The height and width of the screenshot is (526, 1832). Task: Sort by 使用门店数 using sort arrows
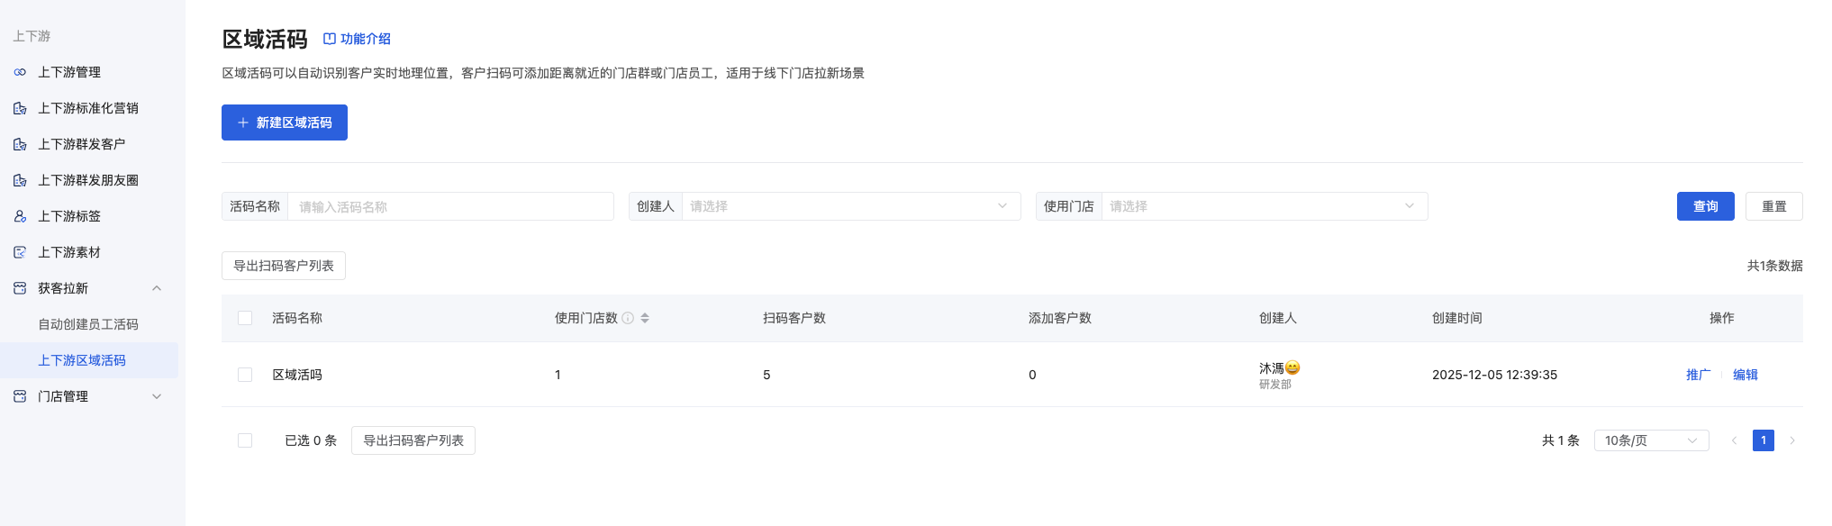click(x=645, y=318)
